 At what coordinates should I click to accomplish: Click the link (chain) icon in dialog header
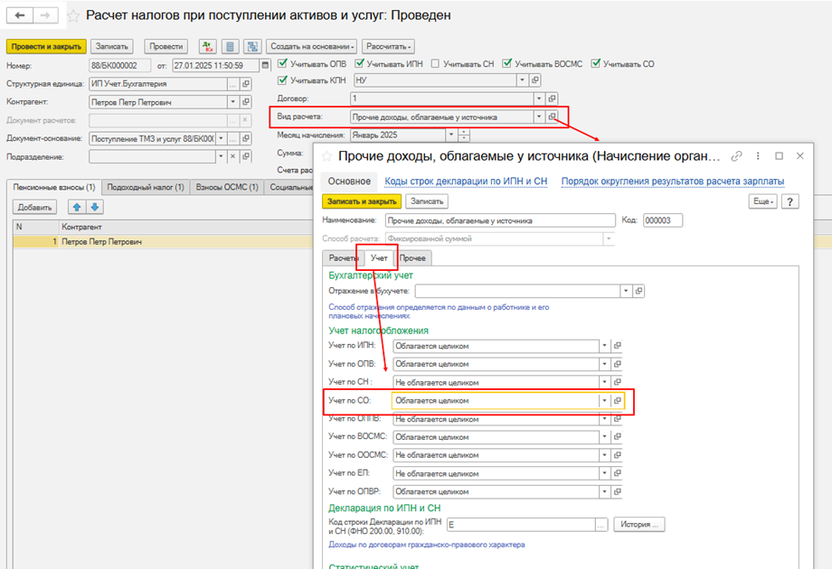pos(735,156)
